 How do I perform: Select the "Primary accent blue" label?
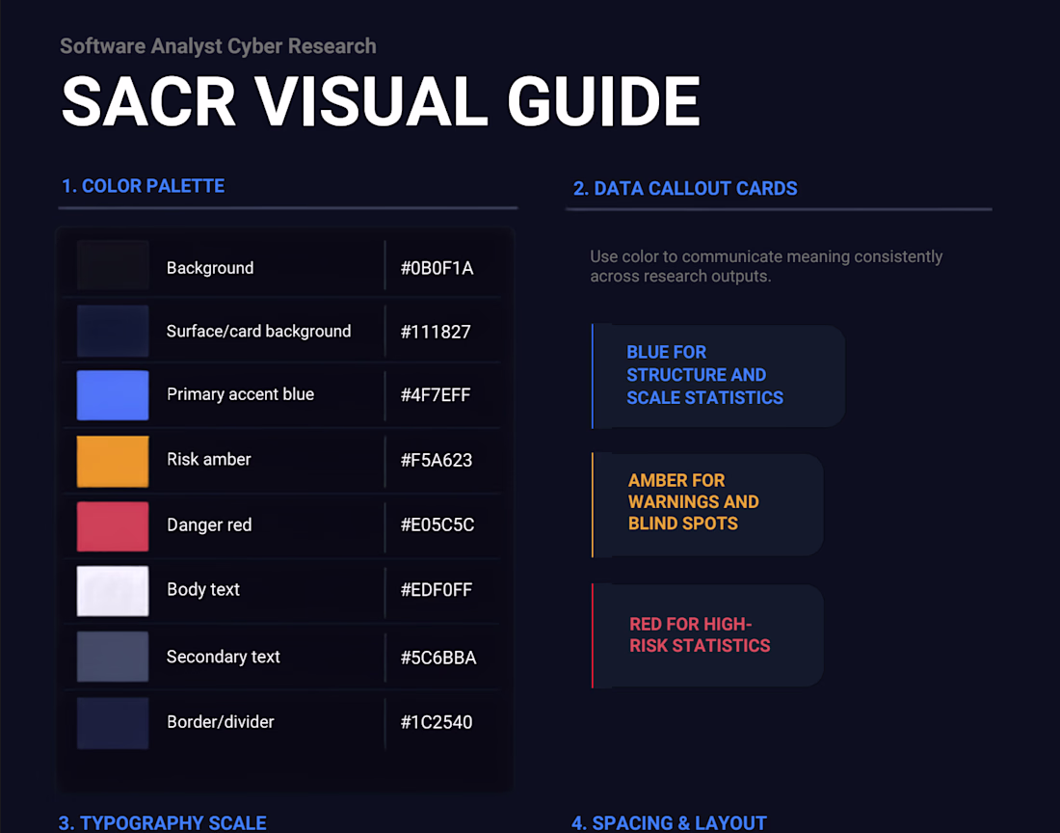point(241,394)
